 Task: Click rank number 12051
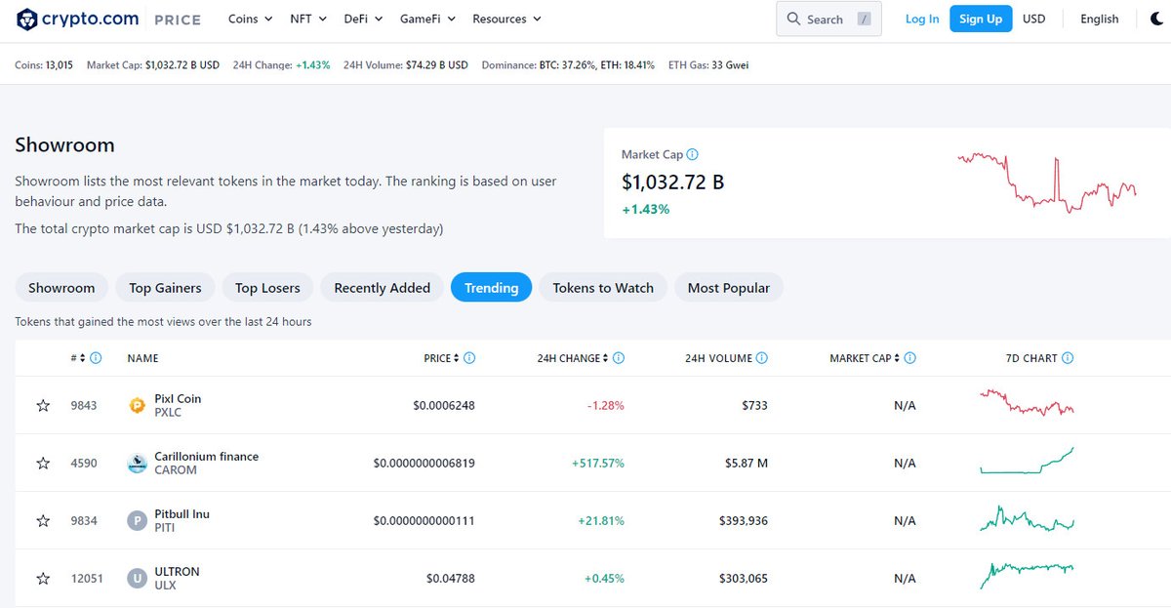pyautogui.click(x=87, y=578)
